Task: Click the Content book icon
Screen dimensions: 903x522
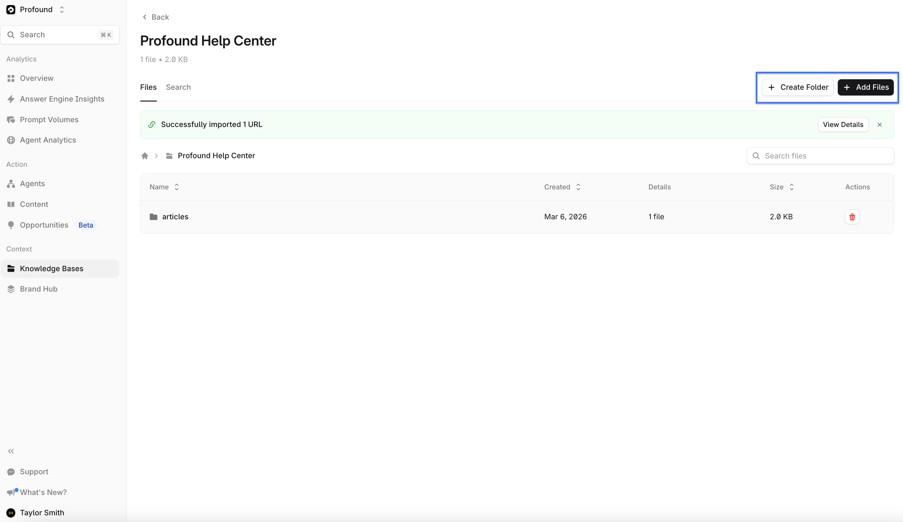Action: point(11,204)
